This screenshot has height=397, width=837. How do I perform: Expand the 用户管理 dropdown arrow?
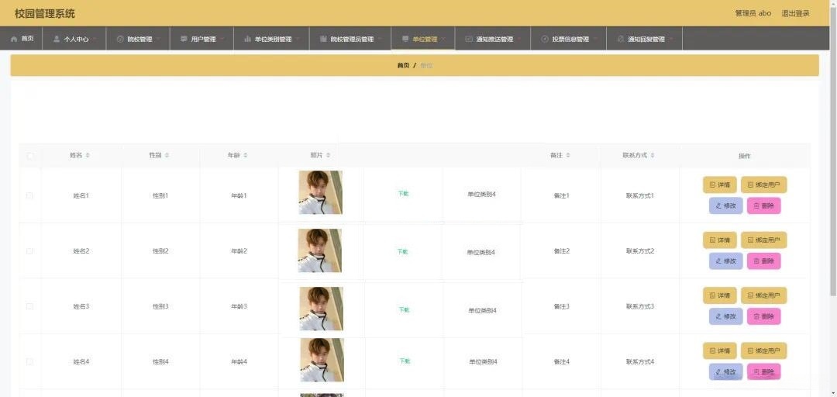point(222,39)
